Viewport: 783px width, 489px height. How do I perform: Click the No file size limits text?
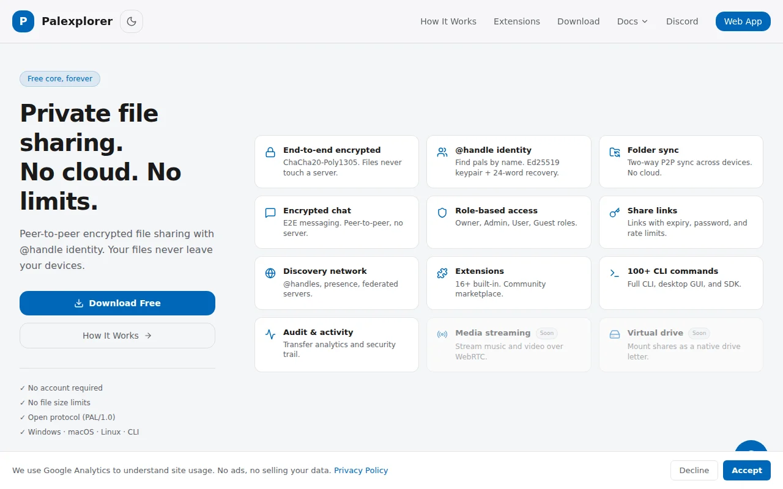click(x=59, y=403)
